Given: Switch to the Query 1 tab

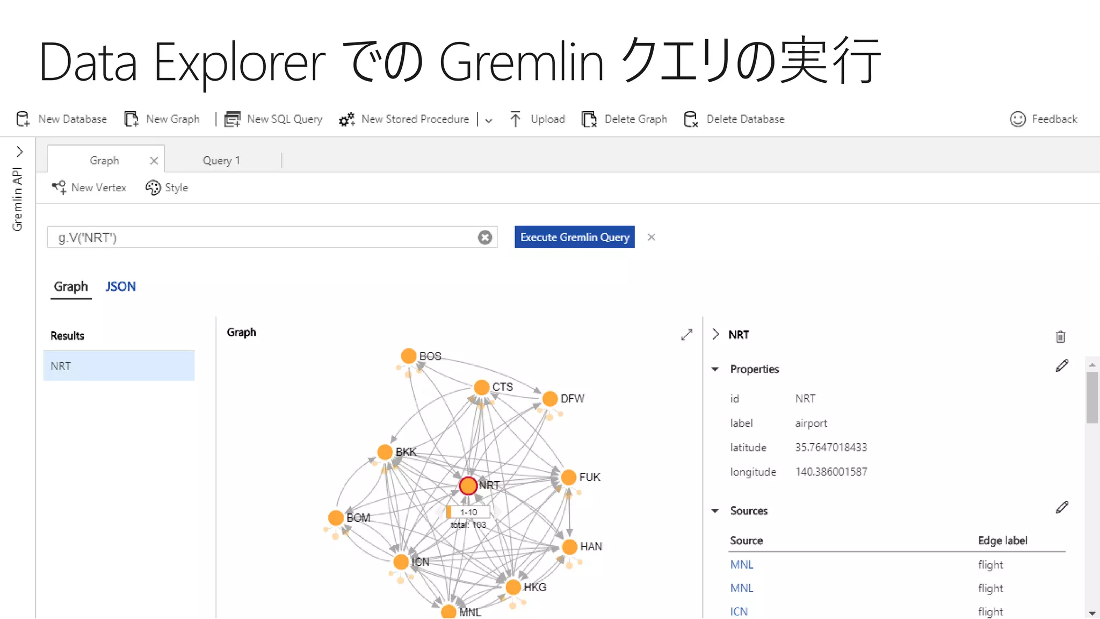Looking at the screenshot, I should pos(221,161).
